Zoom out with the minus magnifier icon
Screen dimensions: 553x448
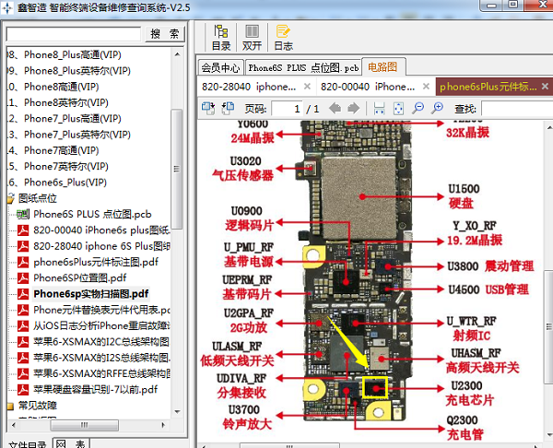coord(418,108)
